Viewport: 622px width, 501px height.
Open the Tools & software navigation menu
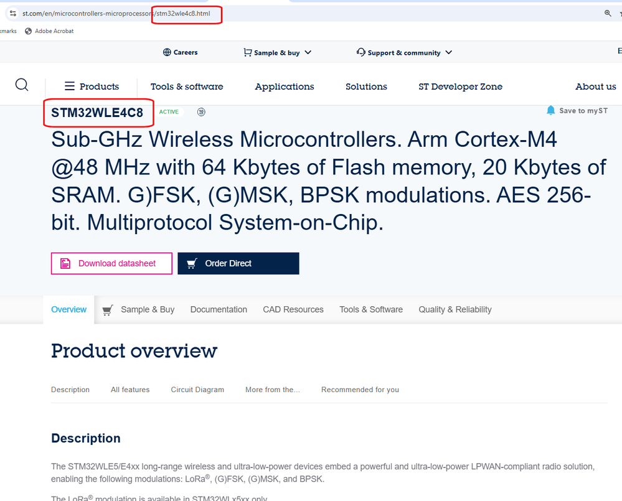tap(187, 87)
